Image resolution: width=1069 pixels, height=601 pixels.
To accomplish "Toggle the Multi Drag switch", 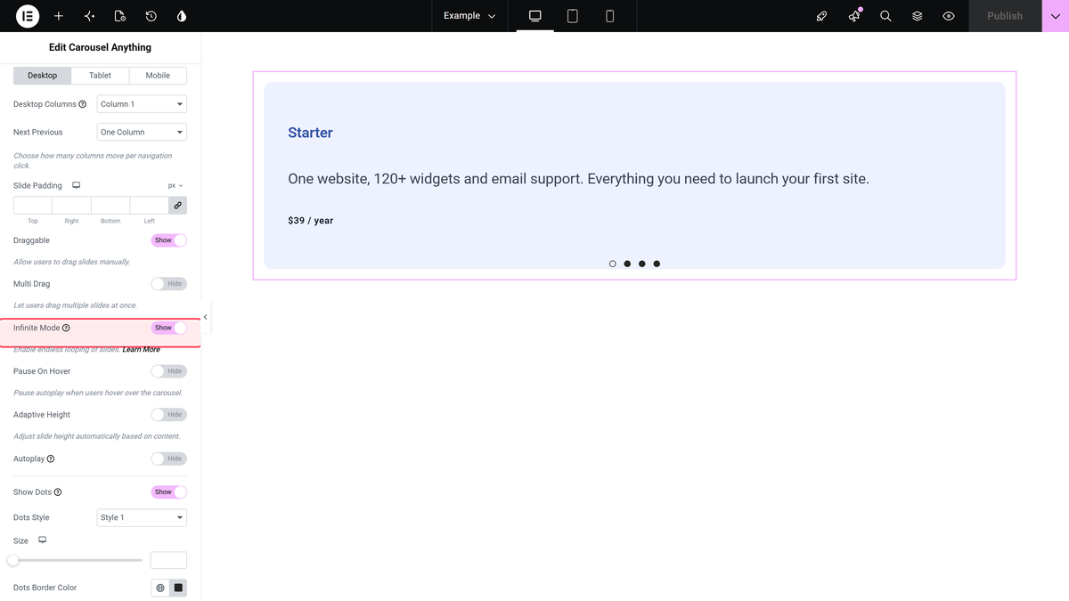I will pyautogui.click(x=169, y=284).
